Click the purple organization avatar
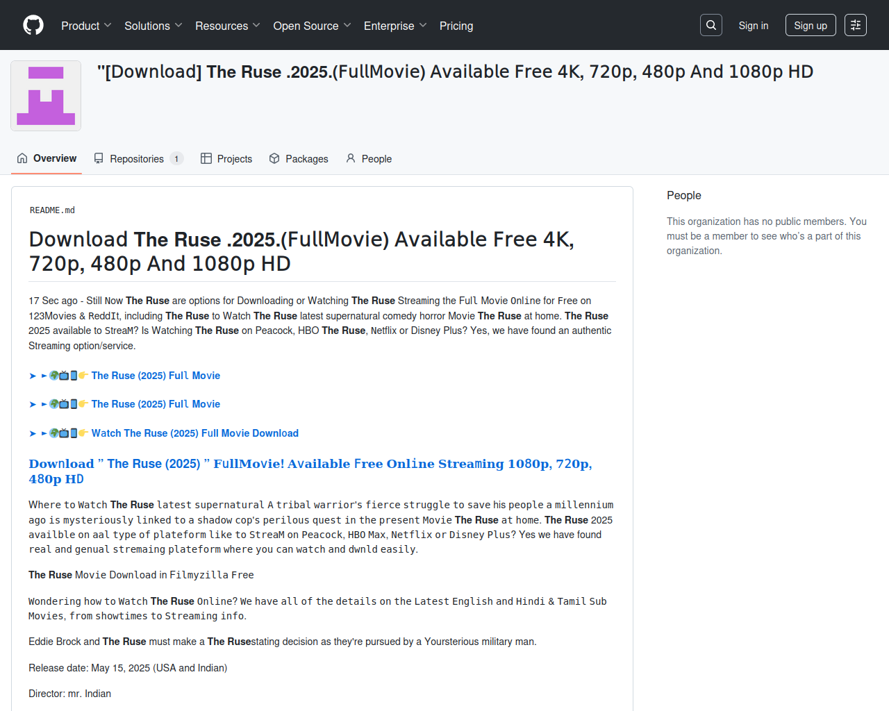889x711 pixels. click(46, 96)
